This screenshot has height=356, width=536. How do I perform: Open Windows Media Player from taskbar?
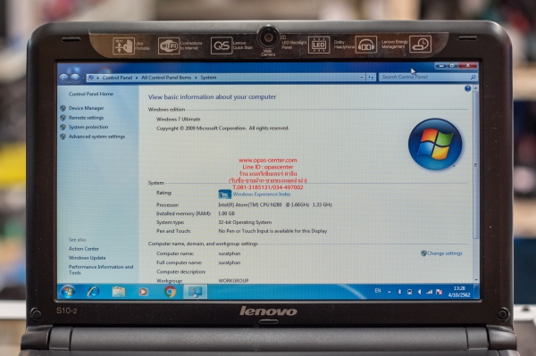tap(143, 292)
